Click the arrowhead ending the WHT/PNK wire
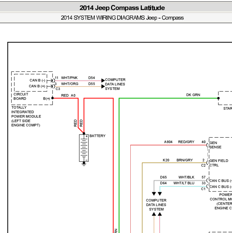Viewport: 232px width, 233px height. pyautogui.click(x=103, y=81)
